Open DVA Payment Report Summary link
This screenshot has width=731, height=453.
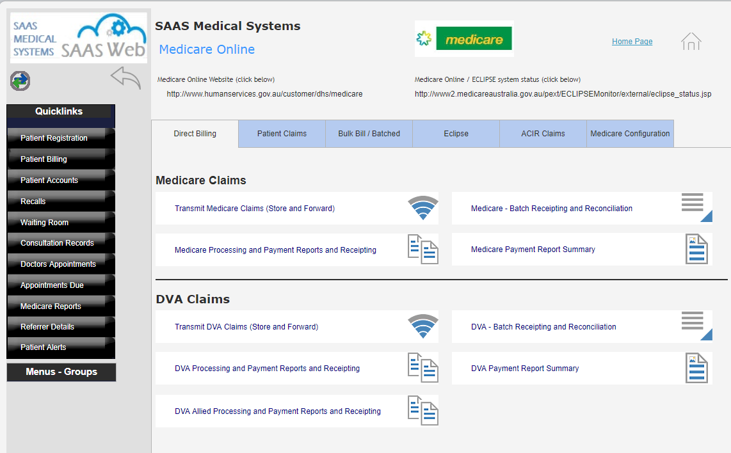point(525,368)
